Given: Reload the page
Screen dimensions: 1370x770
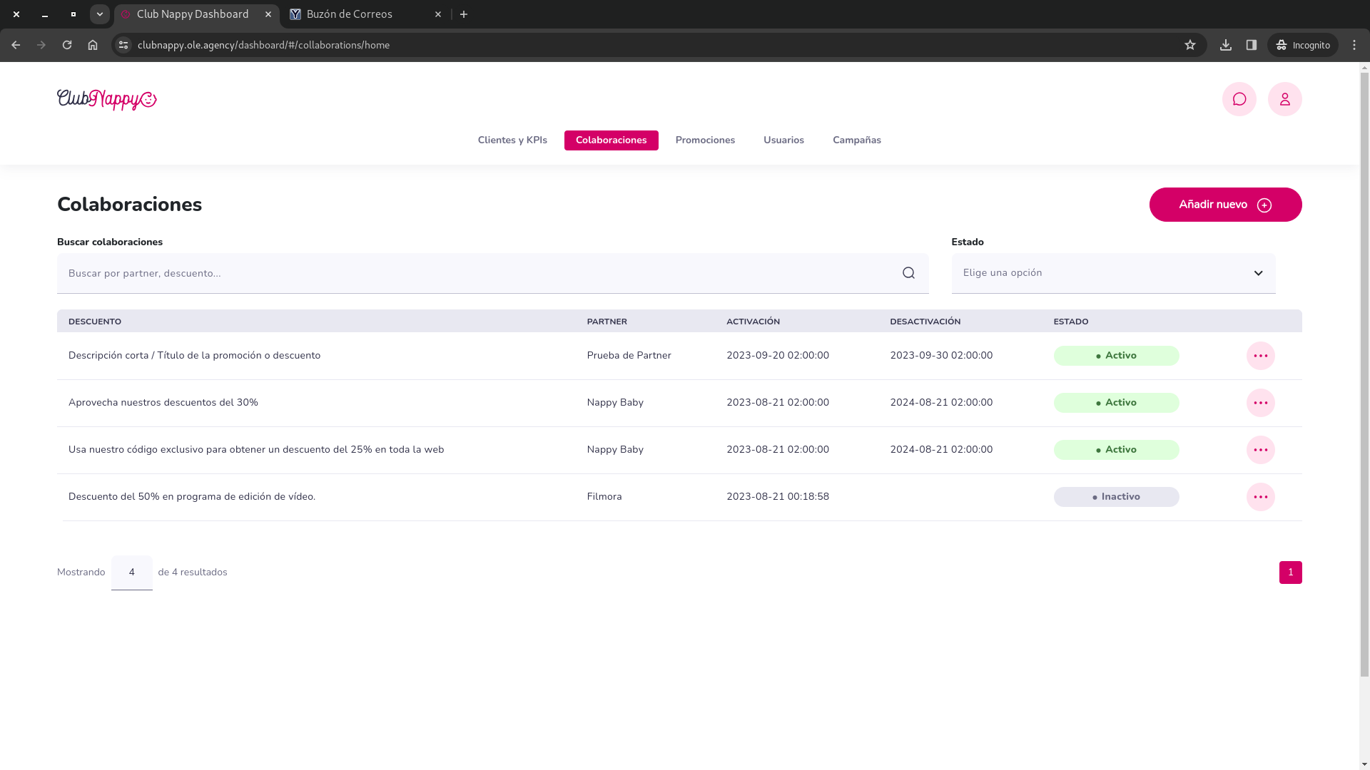Looking at the screenshot, I should point(67,45).
